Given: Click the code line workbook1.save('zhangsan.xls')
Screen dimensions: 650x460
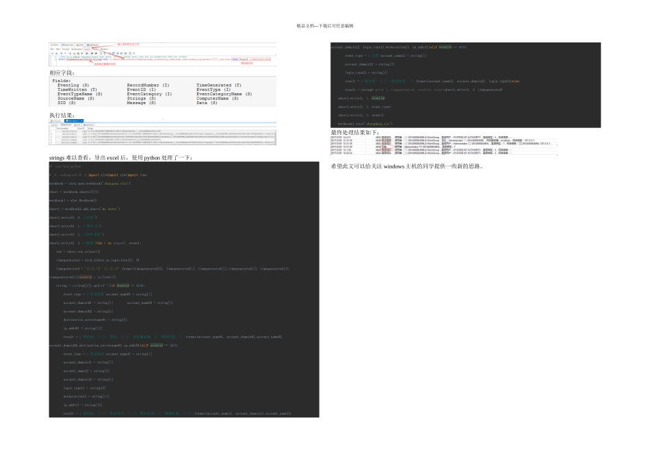Looking at the screenshot, I should [x=365, y=124].
